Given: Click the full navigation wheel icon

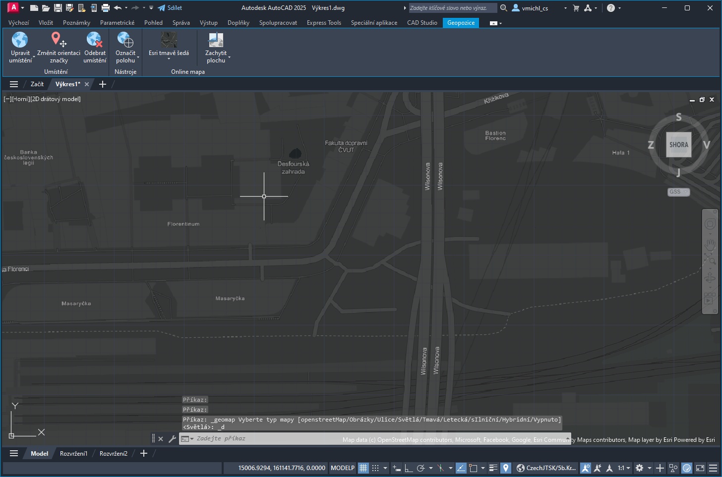Looking at the screenshot, I should point(710,224).
